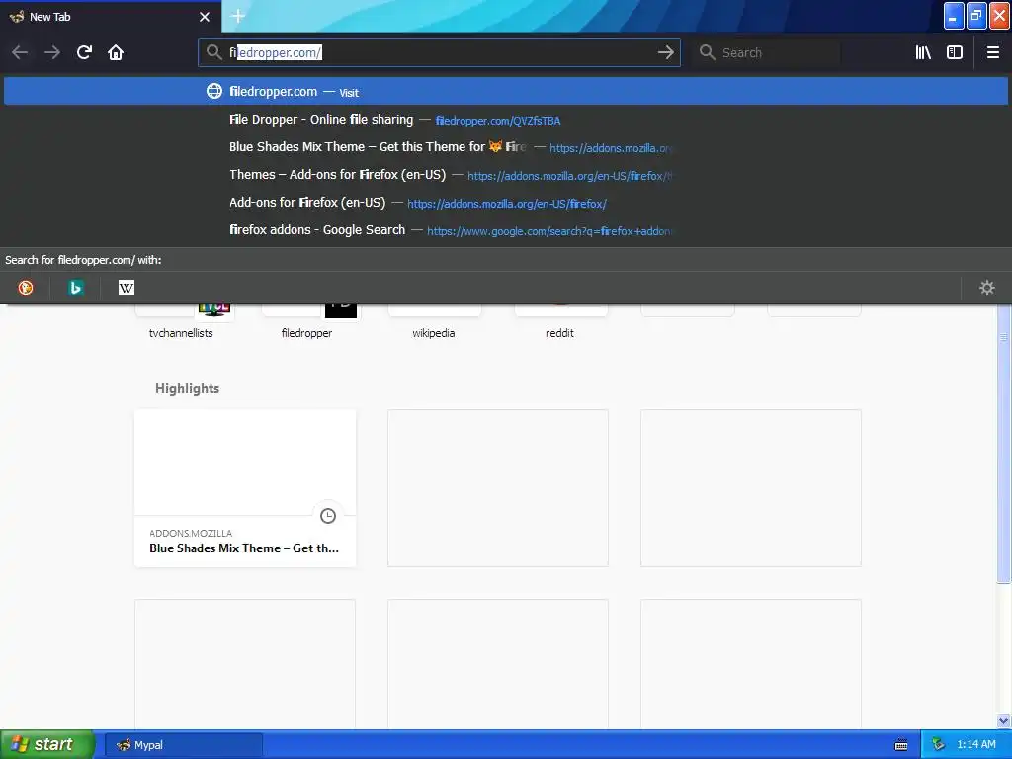
Task: Click the page vertical scrollbar
Action: tap(1004, 444)
